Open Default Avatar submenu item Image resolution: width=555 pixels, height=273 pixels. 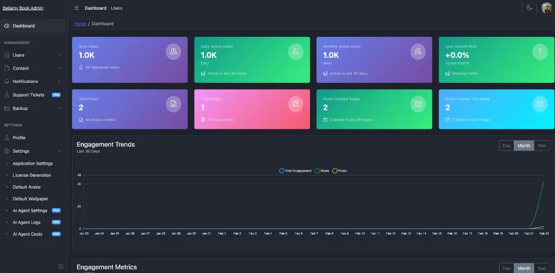coord(33,187)
